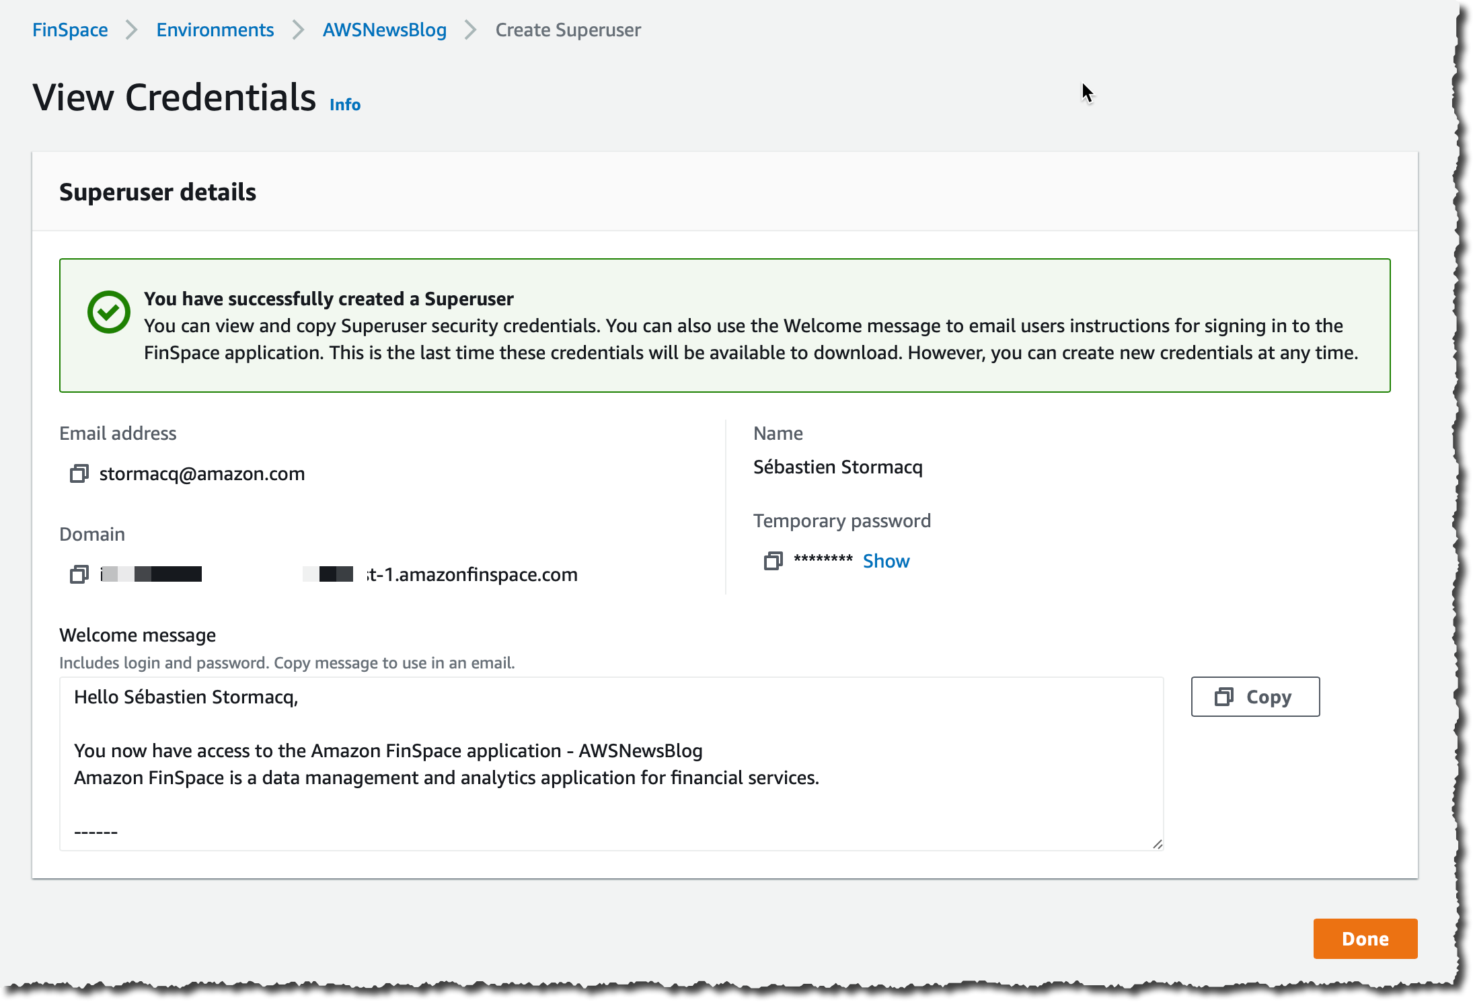Click inside the Welcome message text area
Screen dimensions: 1473x1002
611,764
